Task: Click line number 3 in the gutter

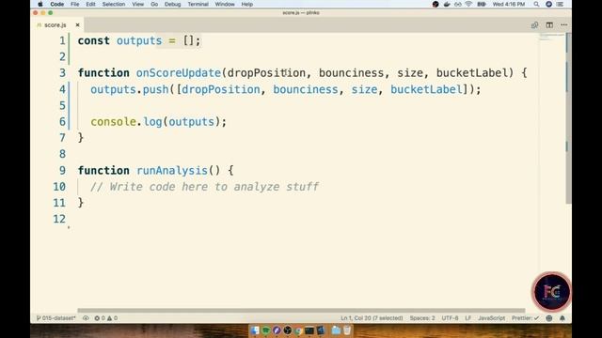Action: click(x=63, y=73)
